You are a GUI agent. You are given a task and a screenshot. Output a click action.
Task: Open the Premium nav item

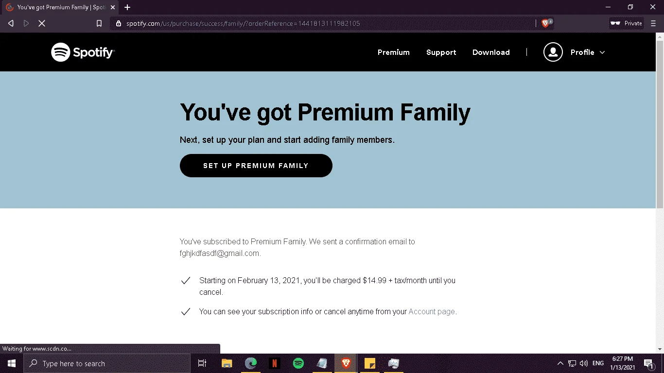click(x=394, y=52)
